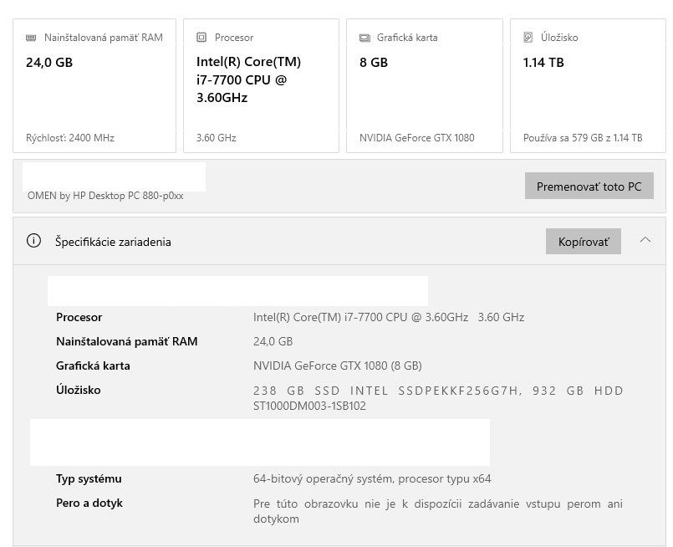Click the Procesor CPU icon
This screenshot has height=547, width=673.
pyautogui.click(x=201, y=38)
